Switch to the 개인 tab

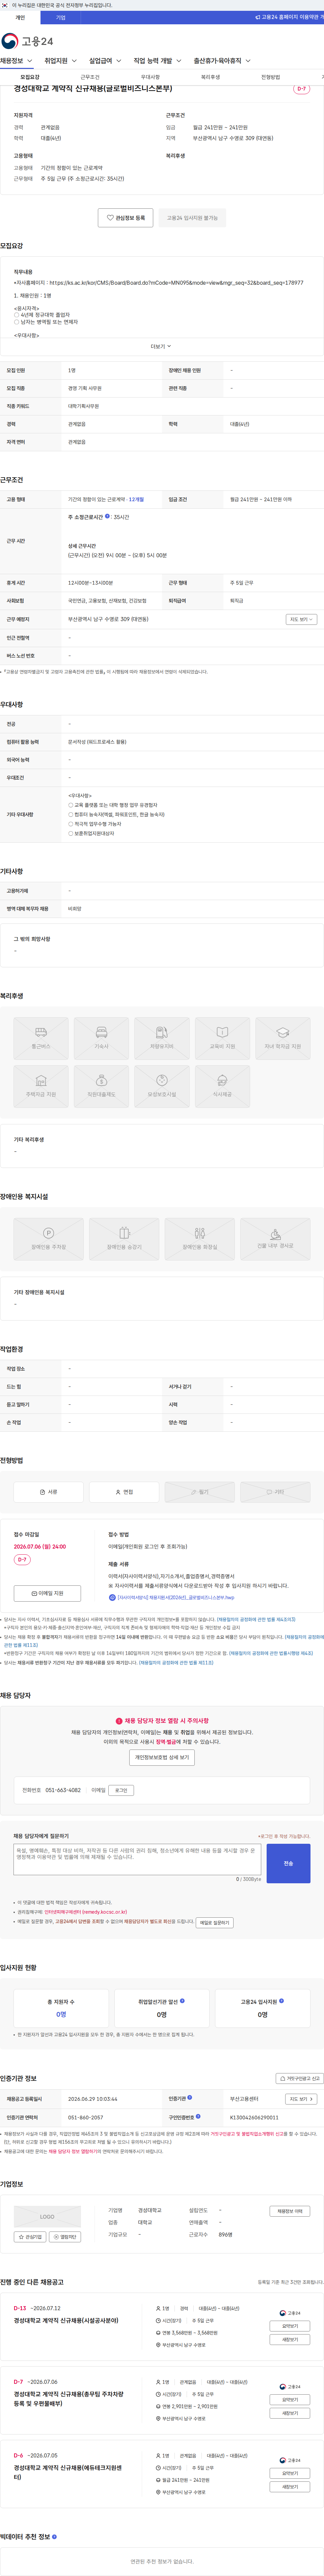pyautogui.click(x=20, y=17)
